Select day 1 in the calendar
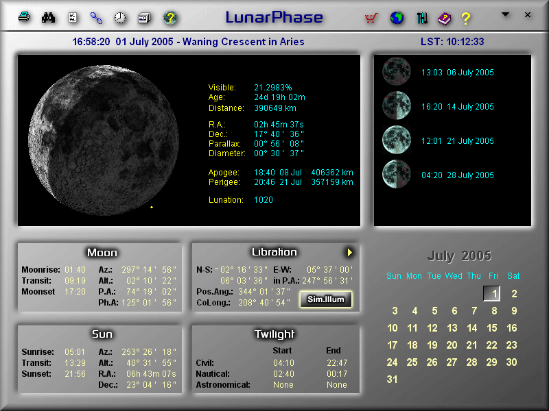 pos(491,294)
